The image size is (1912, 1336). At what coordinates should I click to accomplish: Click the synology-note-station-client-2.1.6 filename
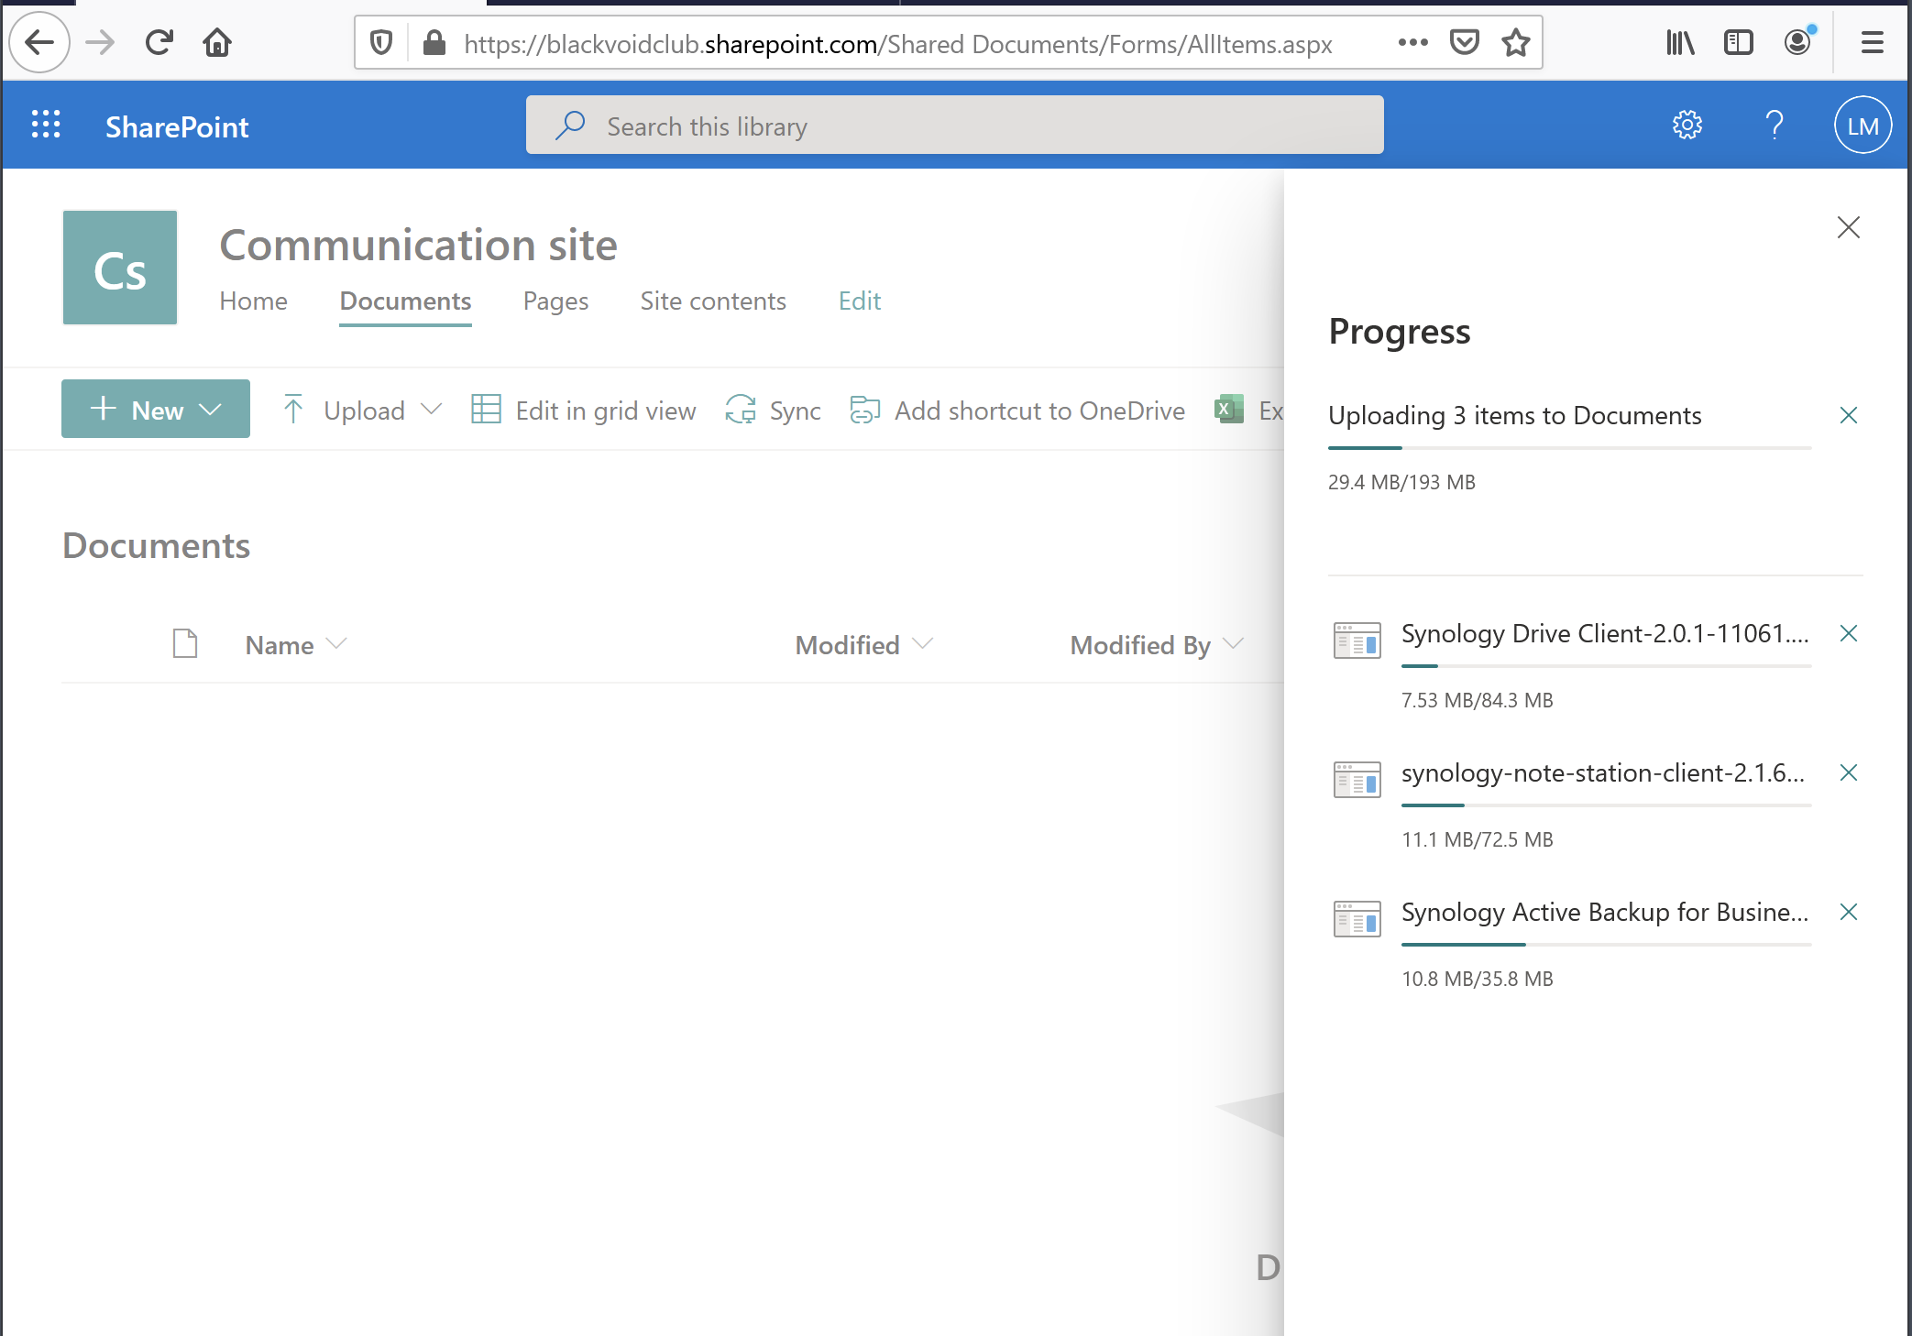click(1603, 772)
